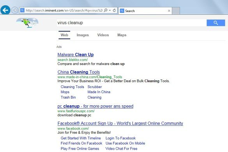Open the pc cleanup for more power link
The width and height of the screenshot is (228, 152).
(95, 106)
